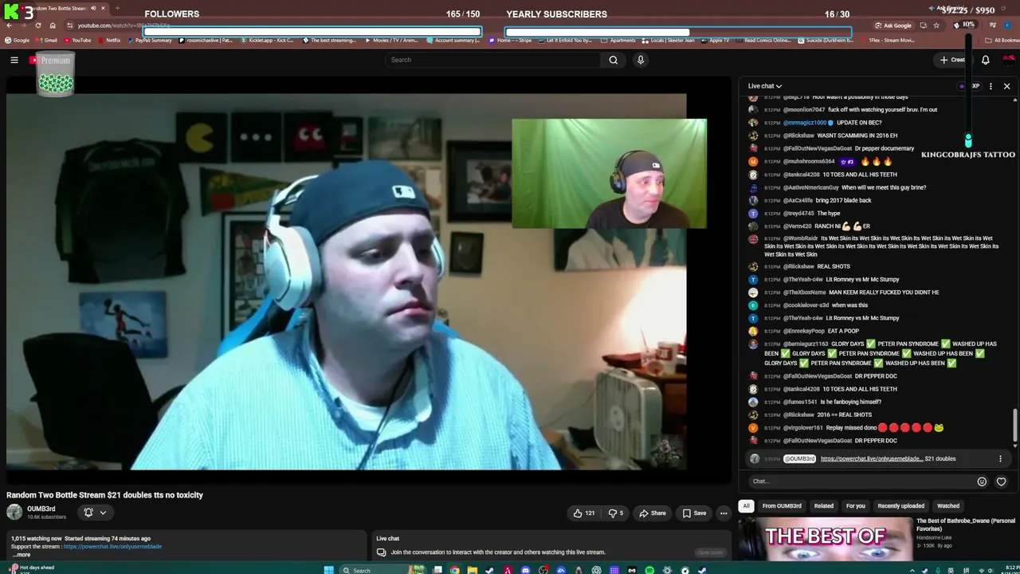Screen dimensions: 1020x574
Task: Open the YouTube guide hamburger menu
Action: (x=14, y=60)
